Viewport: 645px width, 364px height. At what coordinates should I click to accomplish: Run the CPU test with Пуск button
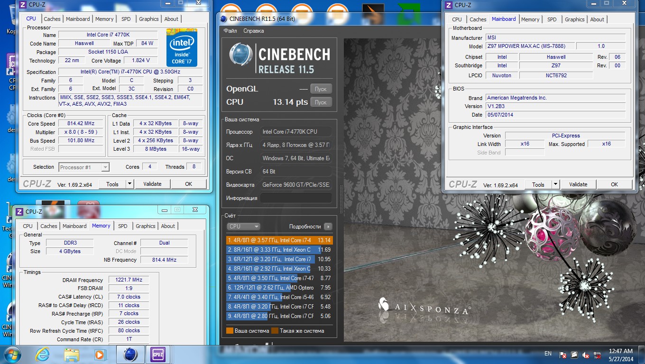click(321, 102)
